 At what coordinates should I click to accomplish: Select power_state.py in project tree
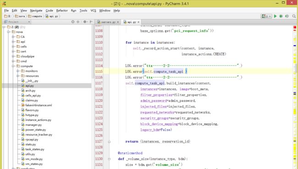tap(33, 130)
